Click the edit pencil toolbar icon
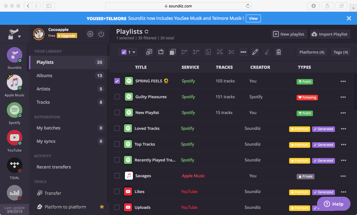This screenshot has width=357, height=215. click(x=255, y=52)
